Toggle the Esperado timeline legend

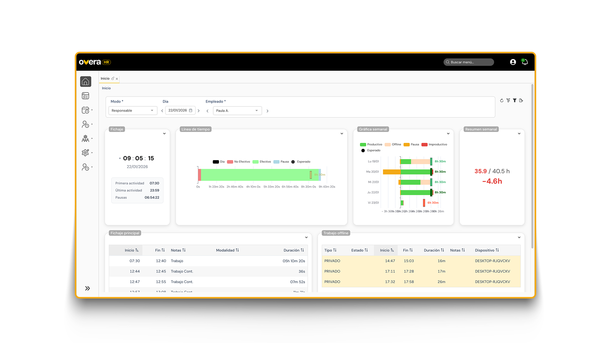coord(301,162)
